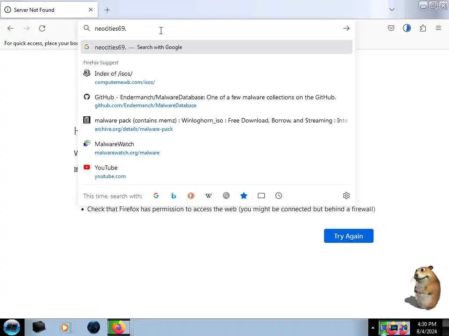Open the MalwareWatch suggestion

point(216,148)
